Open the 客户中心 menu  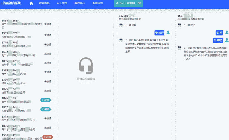80,3
